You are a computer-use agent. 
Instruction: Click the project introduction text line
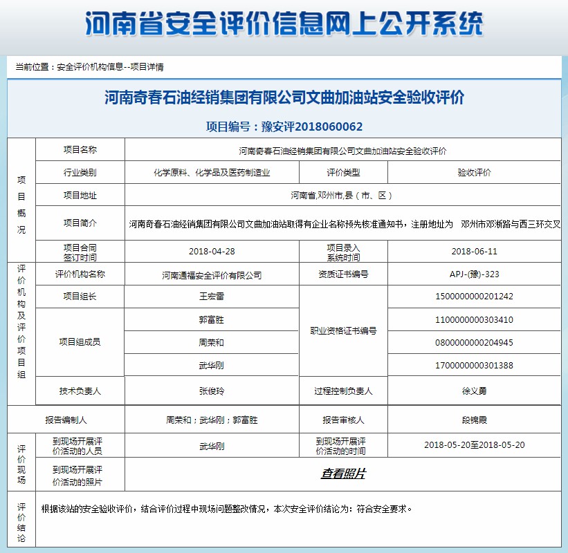click(345, 225)
